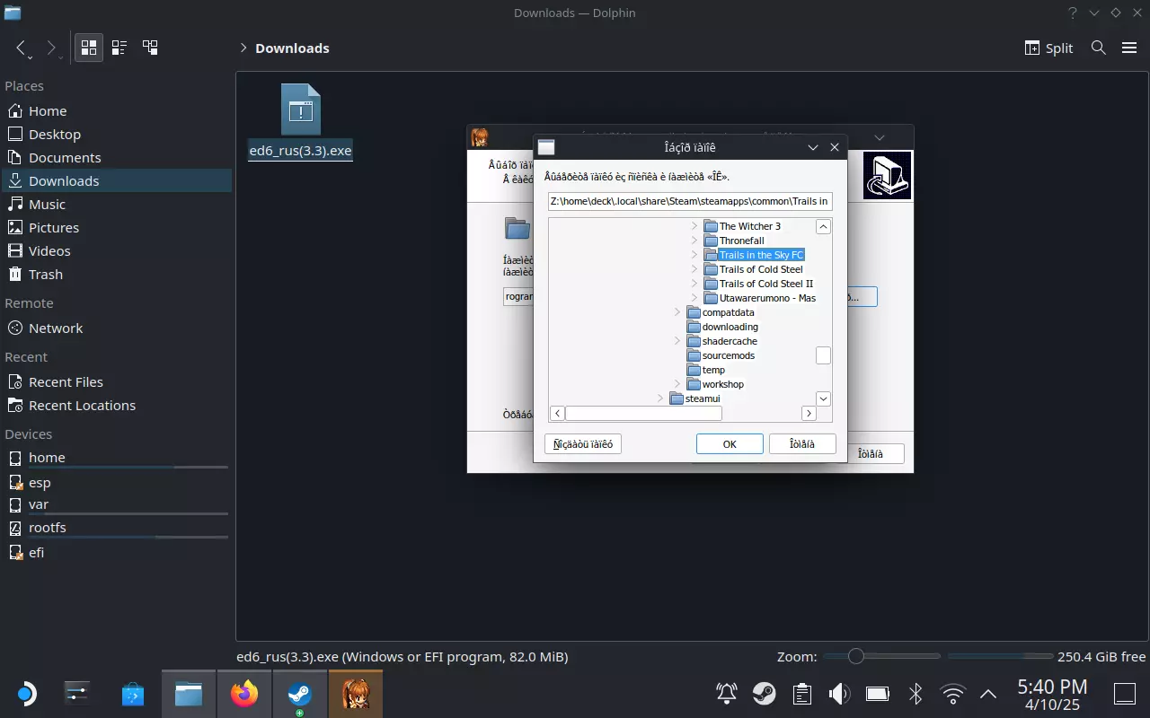Open the volume tray icon
Screen dimensions: 1150x718
click(838, 693)
